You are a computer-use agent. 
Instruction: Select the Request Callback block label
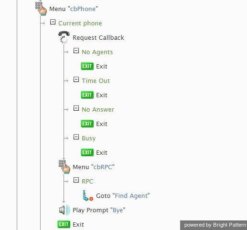tap(98, 38)
